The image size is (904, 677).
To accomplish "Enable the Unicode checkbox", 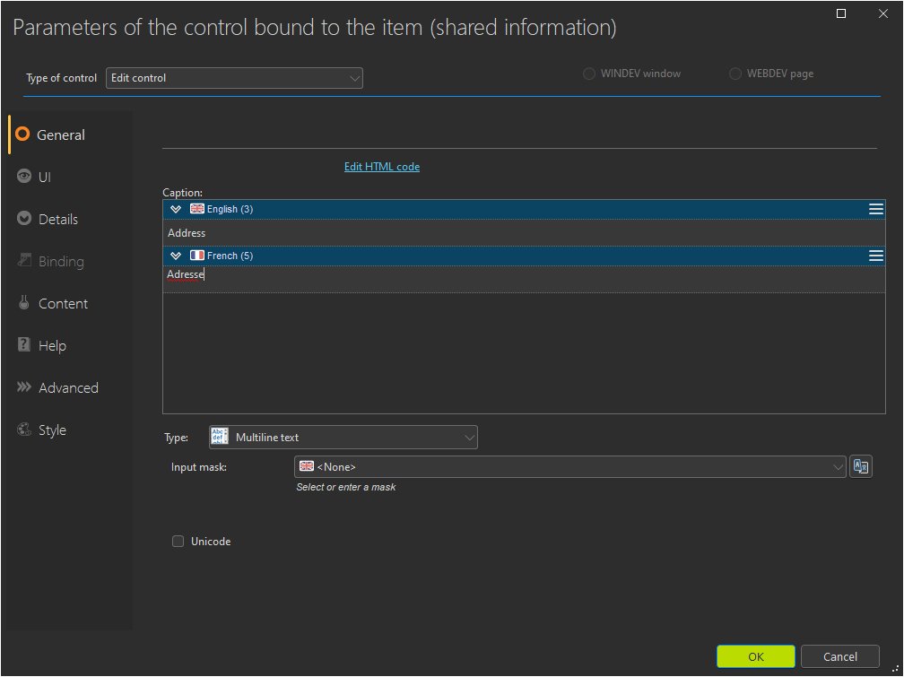I will [178, 542].
